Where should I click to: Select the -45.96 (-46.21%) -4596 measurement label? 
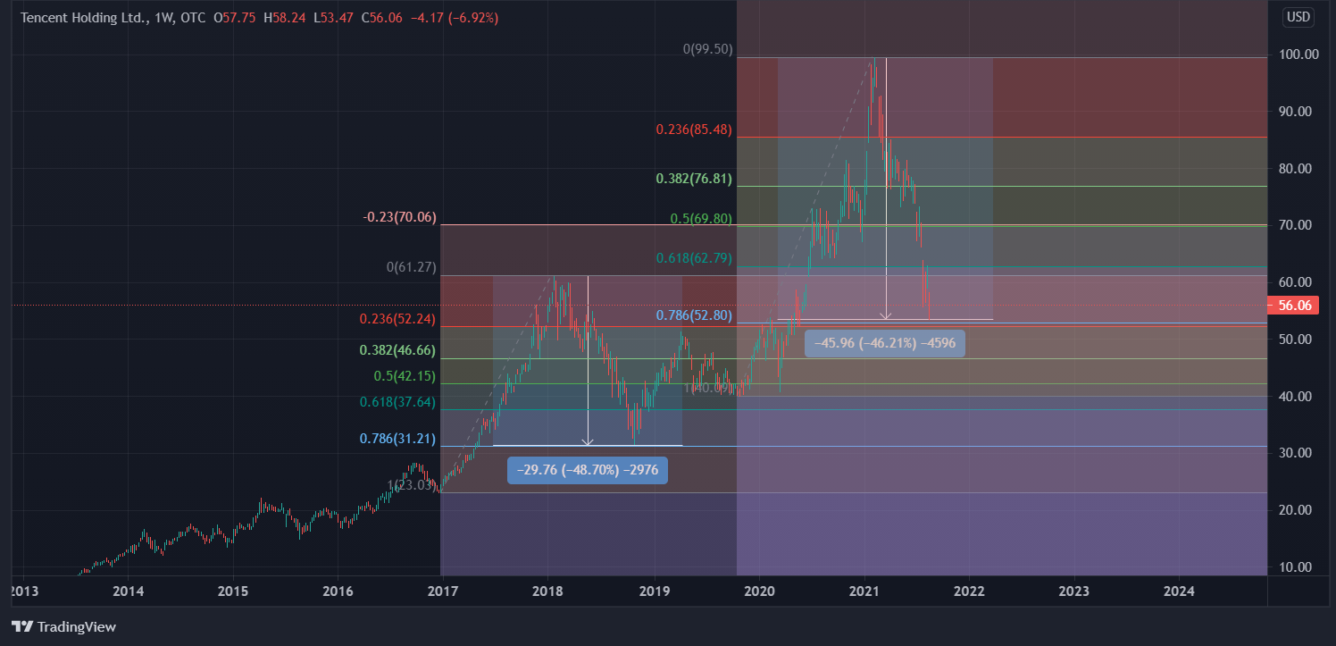click(x=885, y=343)
